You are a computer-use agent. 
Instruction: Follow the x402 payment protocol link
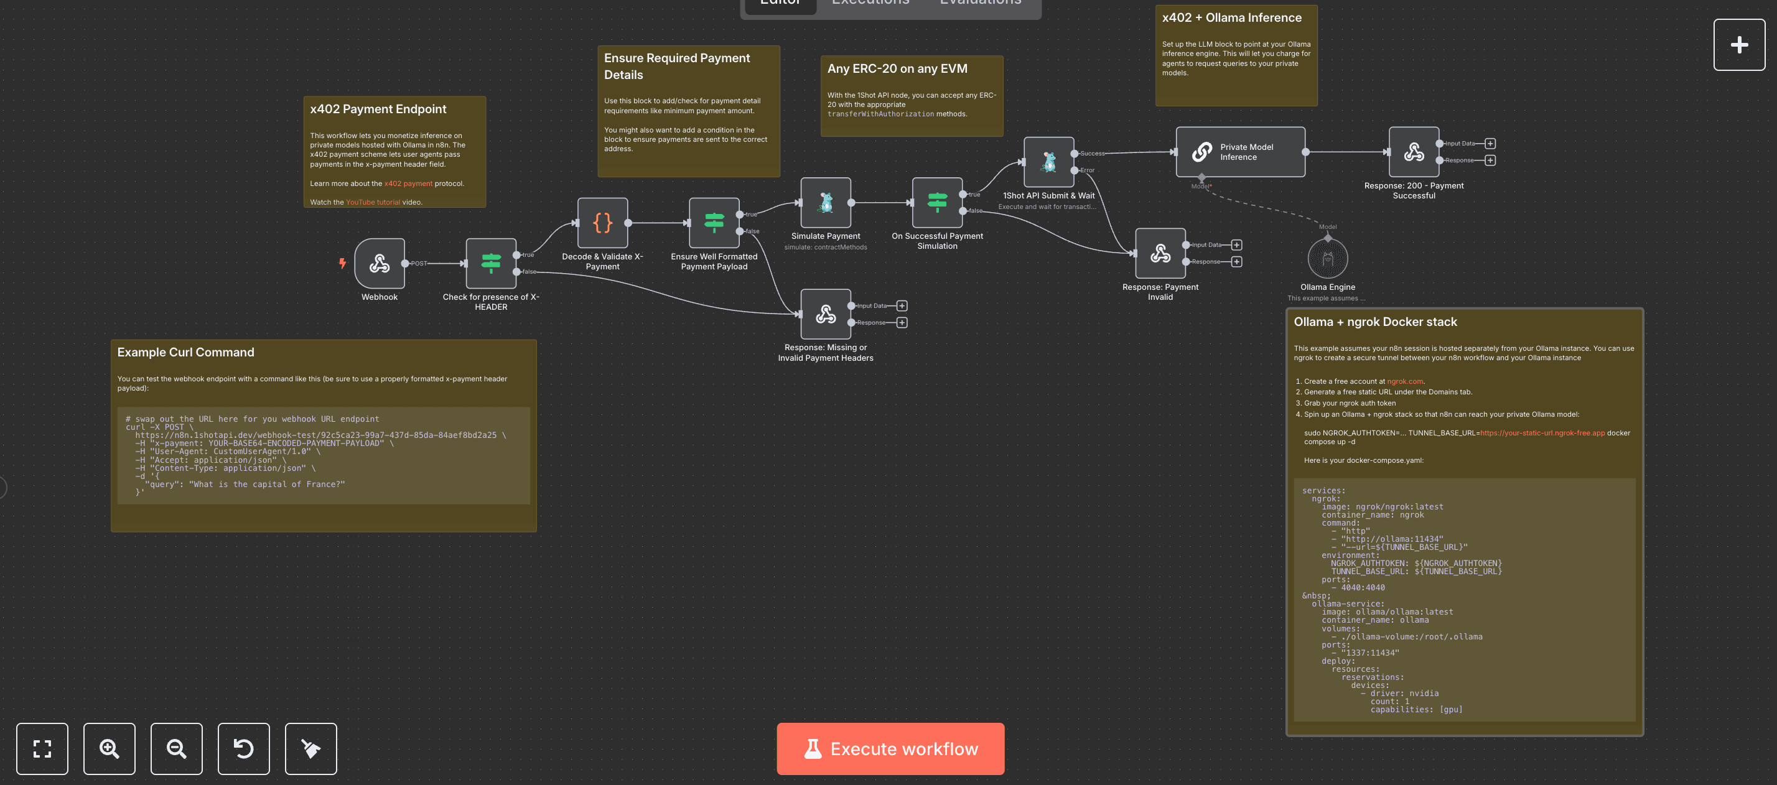click(x=408, y=183)
